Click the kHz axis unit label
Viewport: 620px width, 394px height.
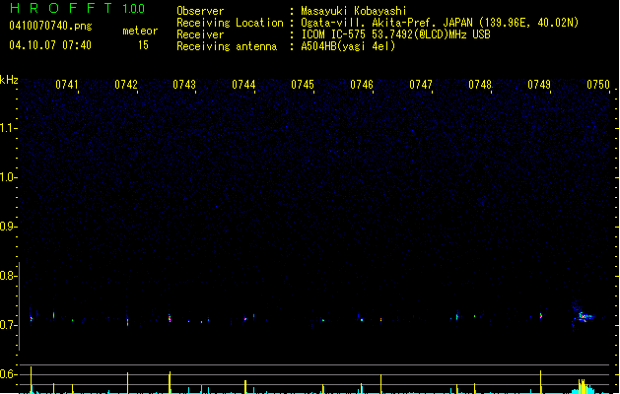(x=9, y=80)
